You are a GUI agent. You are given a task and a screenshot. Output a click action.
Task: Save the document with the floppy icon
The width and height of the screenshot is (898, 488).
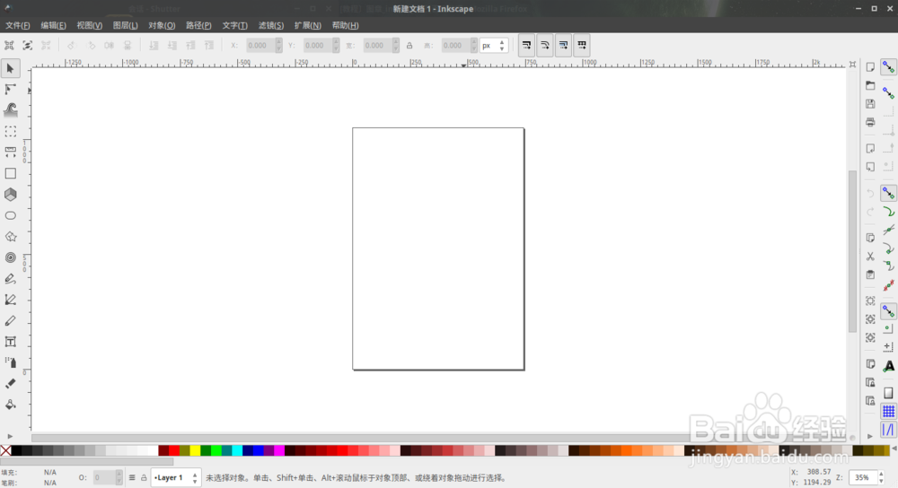(x=870, y=103)
